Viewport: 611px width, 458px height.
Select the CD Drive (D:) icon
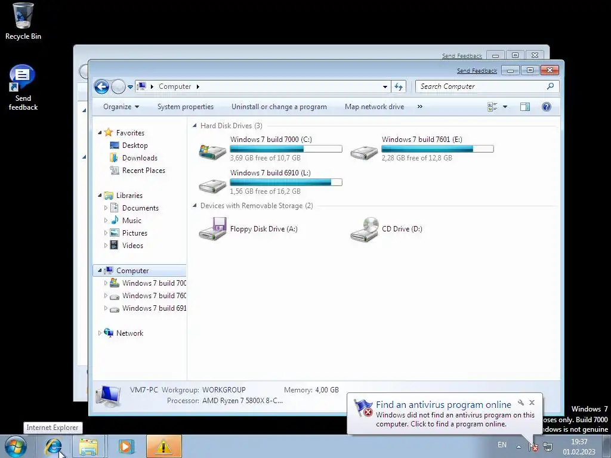364,229
